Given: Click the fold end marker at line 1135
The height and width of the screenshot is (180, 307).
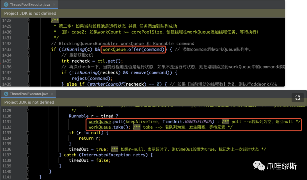Looking at the screenshot, I should tap(27, 144).
